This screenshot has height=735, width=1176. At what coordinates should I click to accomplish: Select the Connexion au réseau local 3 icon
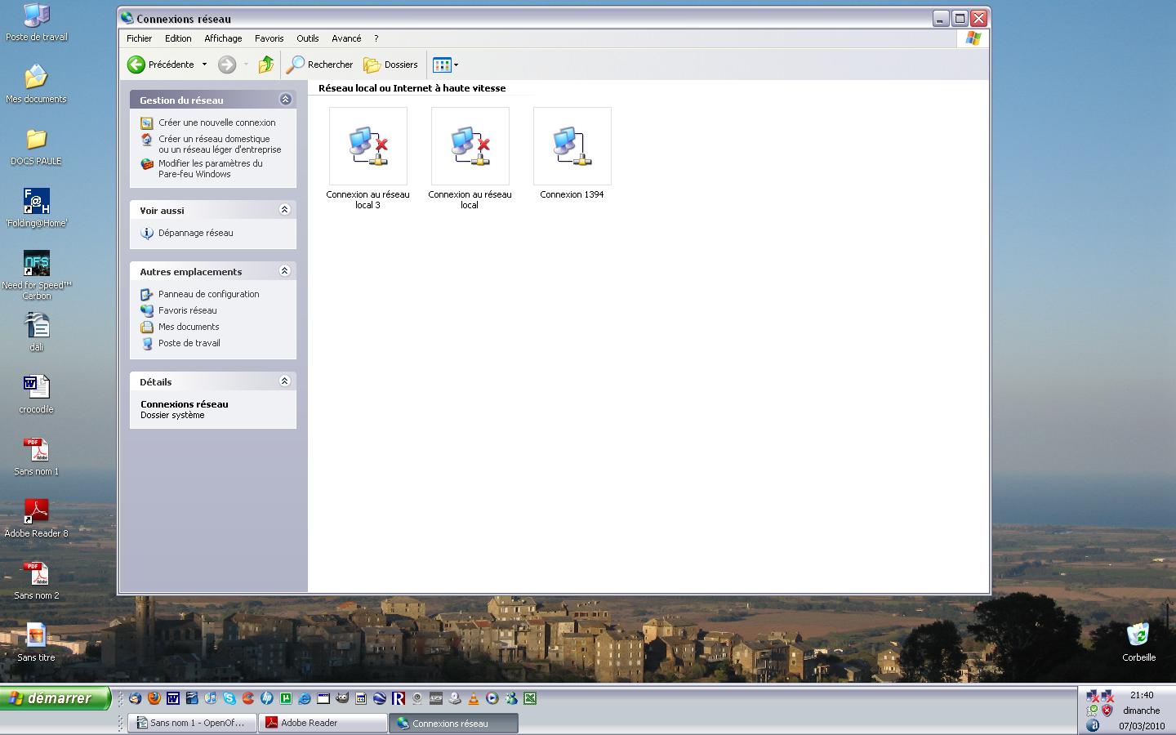click(367, 147)
